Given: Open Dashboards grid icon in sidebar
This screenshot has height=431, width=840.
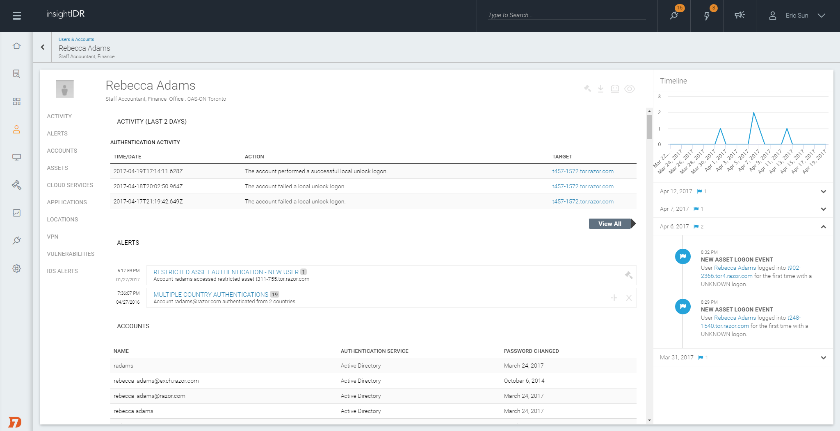Looking at the screenshot, I should [16, 102].
